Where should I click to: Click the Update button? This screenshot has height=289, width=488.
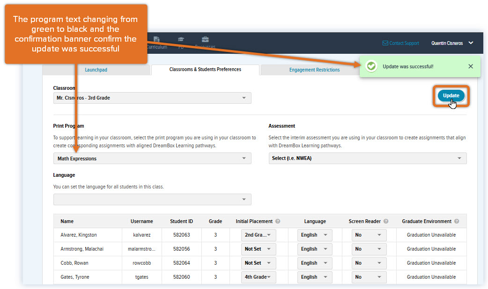coord(451,96)
